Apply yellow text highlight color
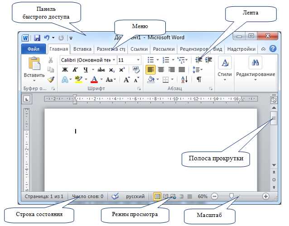Image resolution: width=289 pixels, height=226 pixels. 78,80
